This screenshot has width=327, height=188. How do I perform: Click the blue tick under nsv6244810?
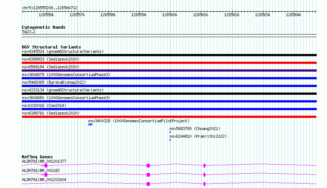pos(170,140)
